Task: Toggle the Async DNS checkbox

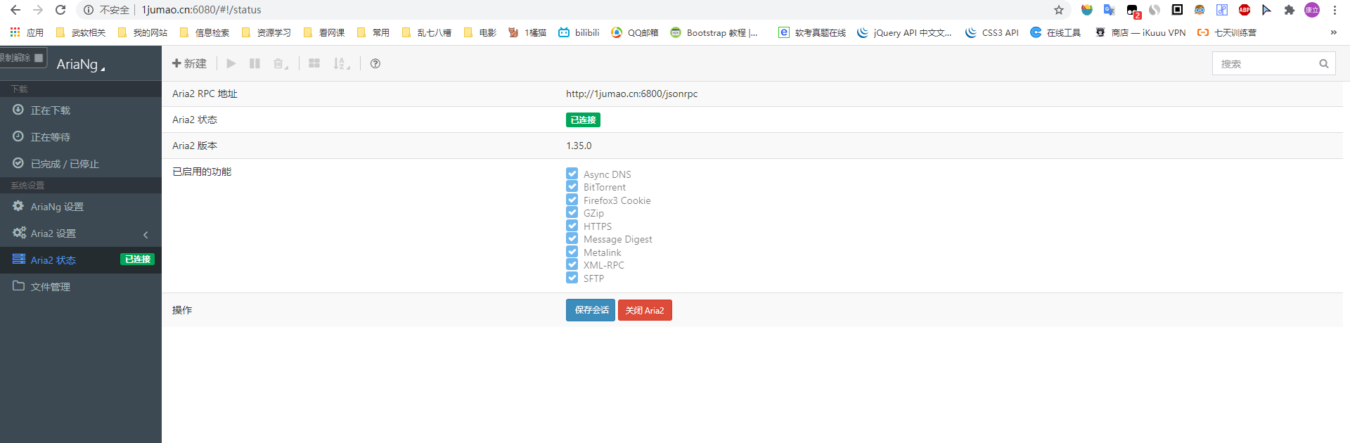Action: click(x=572, y=174)
